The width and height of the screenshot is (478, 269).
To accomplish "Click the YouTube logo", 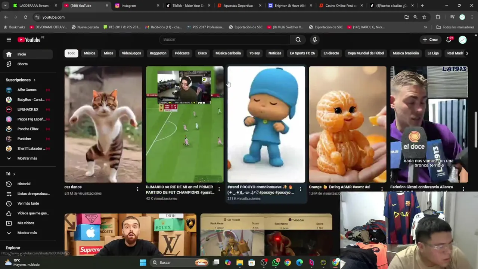I will [29, 40].
